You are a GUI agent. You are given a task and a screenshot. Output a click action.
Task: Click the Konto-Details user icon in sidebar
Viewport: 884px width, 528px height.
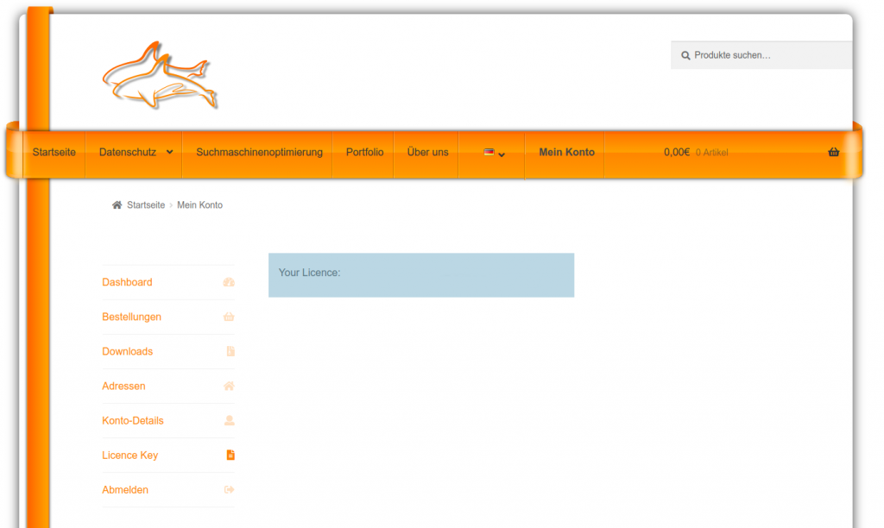(229, 420)
